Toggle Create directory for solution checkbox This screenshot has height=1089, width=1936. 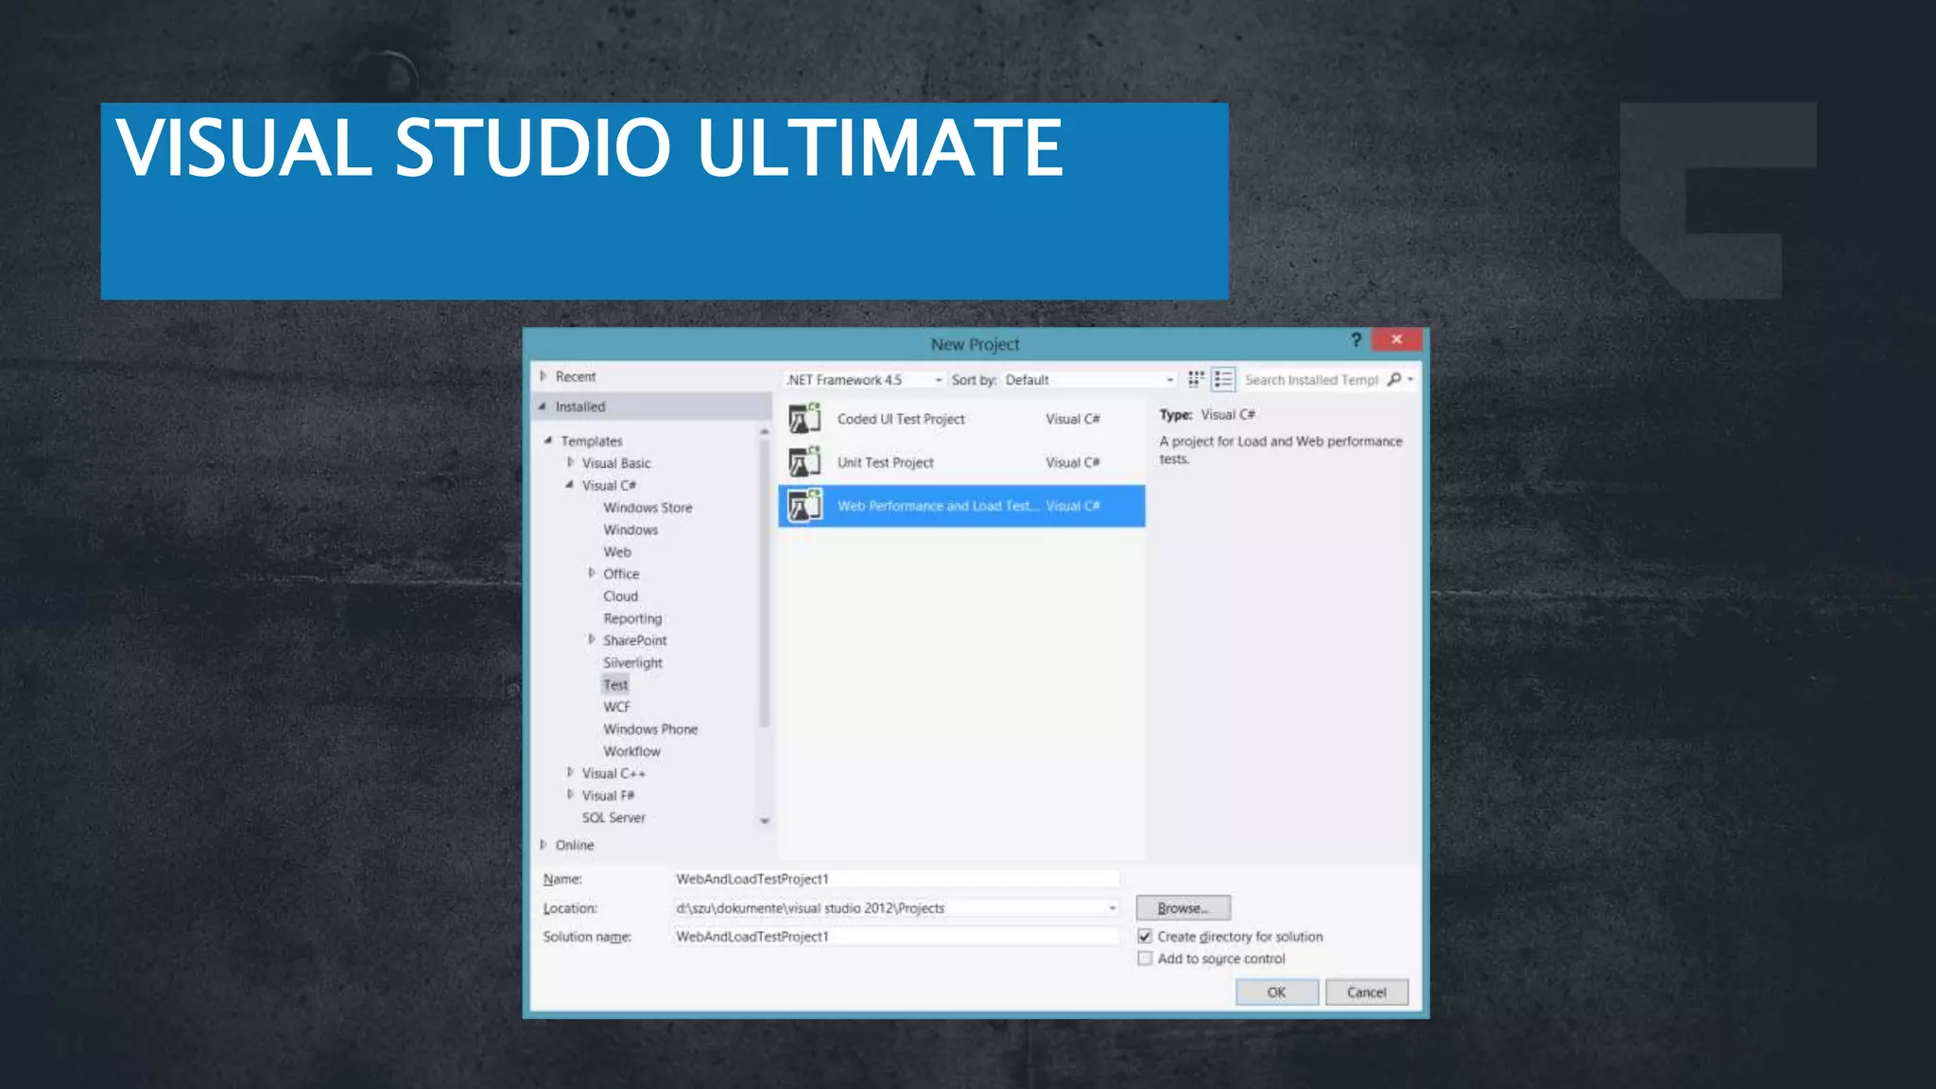1145,936
